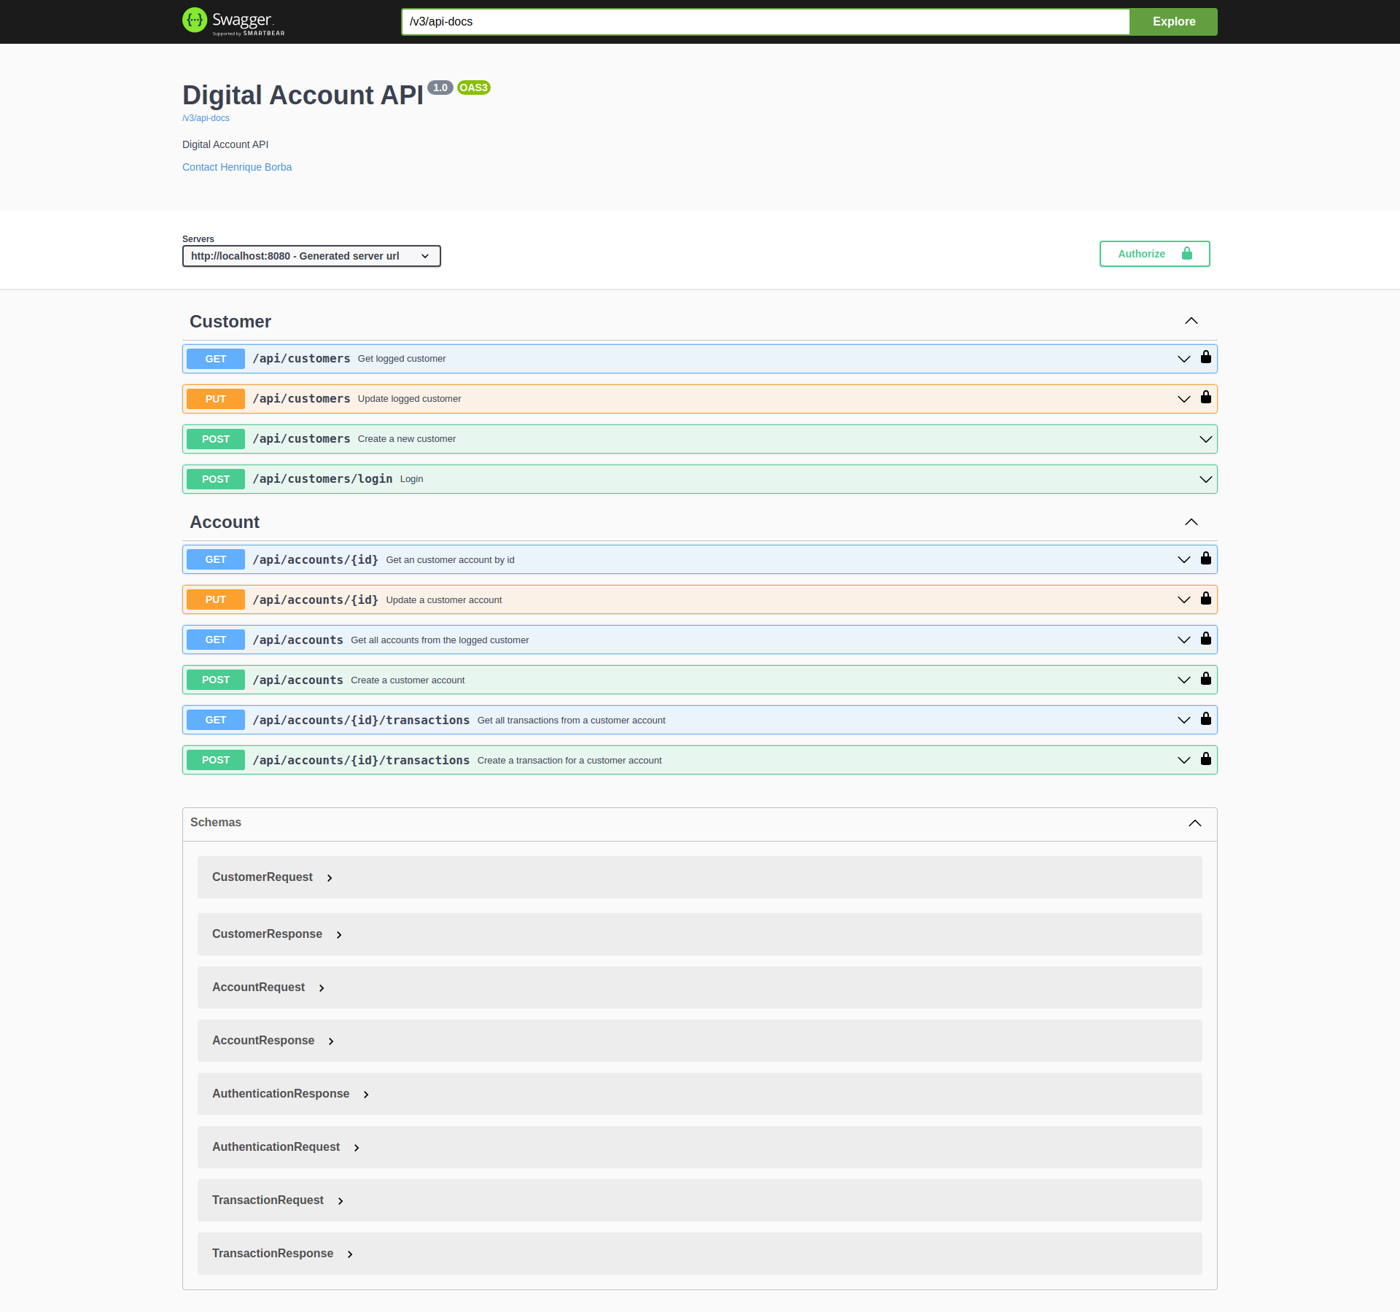Expand POST transactions endpoint chevron
This screenshot has height=1312, width=1400.
(x=1184, y=760)
